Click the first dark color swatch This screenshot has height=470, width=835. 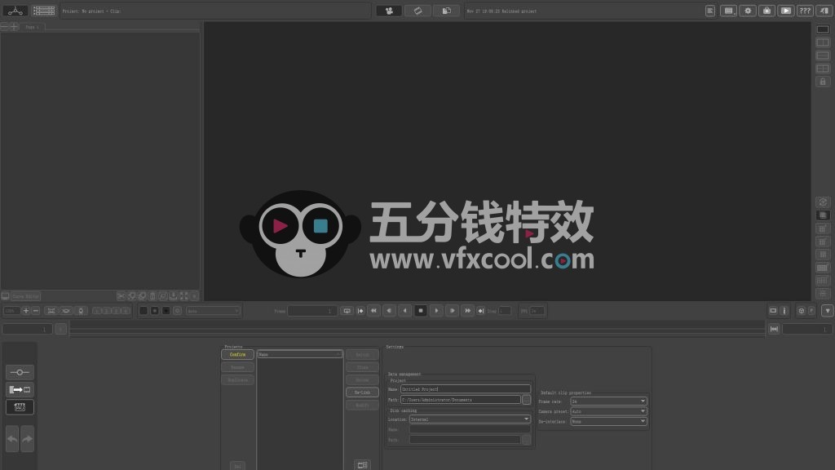144,311
